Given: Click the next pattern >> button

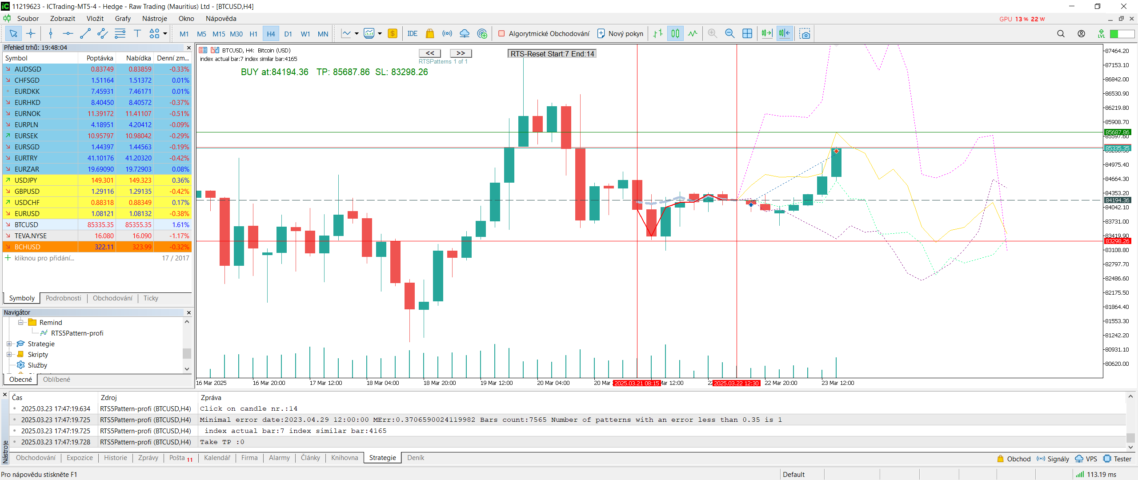Looking at the screenshot, I should pyautogui.click(x=461, y=53).
